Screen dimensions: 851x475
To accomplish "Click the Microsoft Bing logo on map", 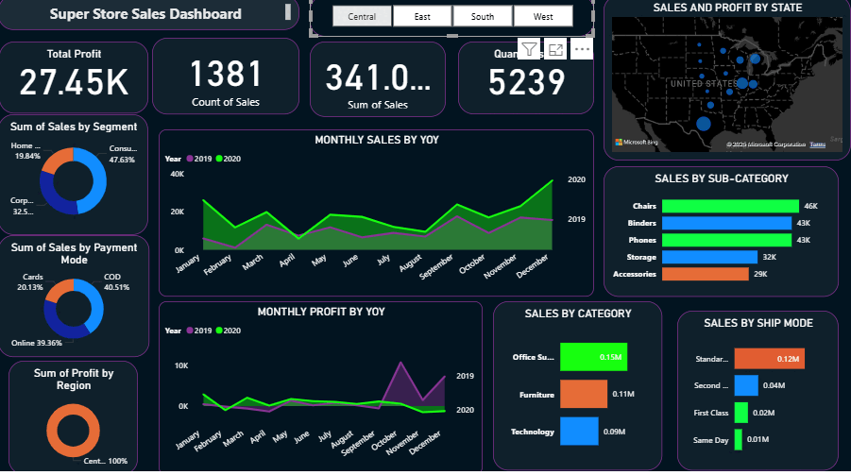I will tap(637, 143).
